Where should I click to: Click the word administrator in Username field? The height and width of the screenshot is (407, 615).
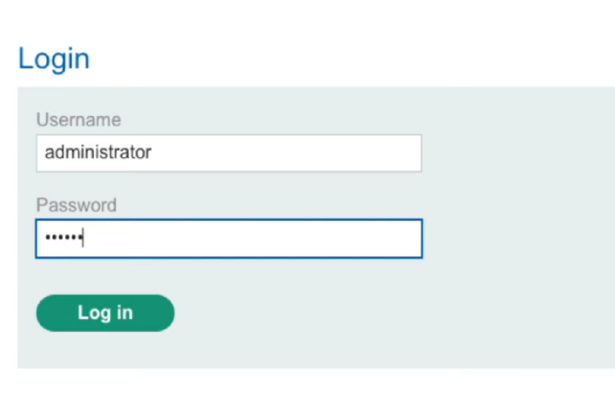click(x=97, y=153)
